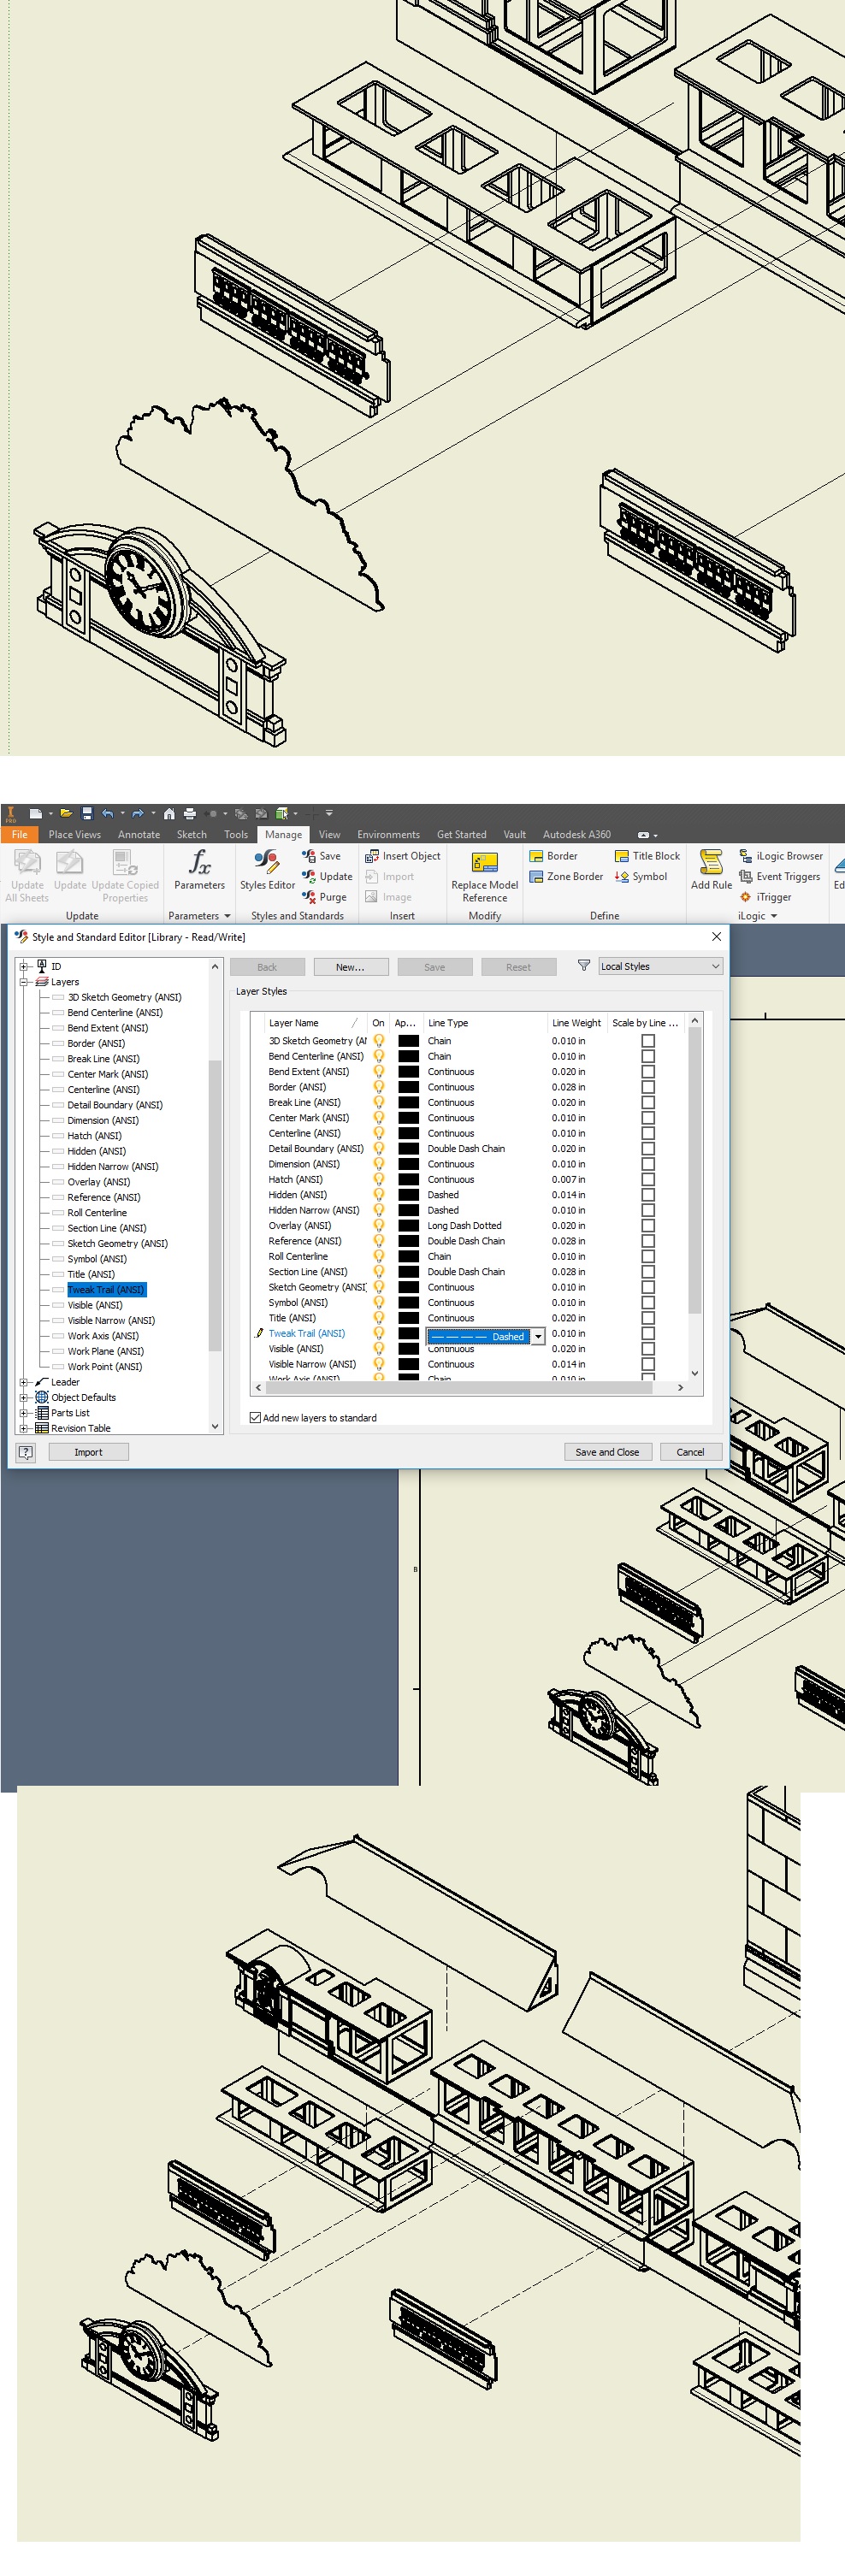Screen dimensions: 845x2576
Task: Open the Styles Editor tool
Action: pyautogui.click(x=267, y=869)
